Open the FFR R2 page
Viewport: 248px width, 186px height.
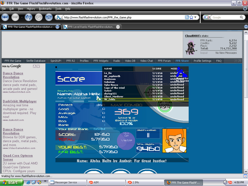pos(70,61)
